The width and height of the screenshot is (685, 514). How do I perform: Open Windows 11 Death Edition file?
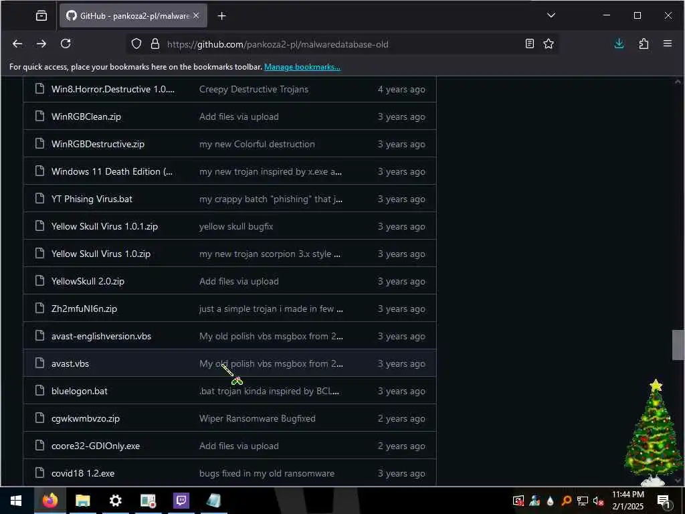click(x=112, y=172)
